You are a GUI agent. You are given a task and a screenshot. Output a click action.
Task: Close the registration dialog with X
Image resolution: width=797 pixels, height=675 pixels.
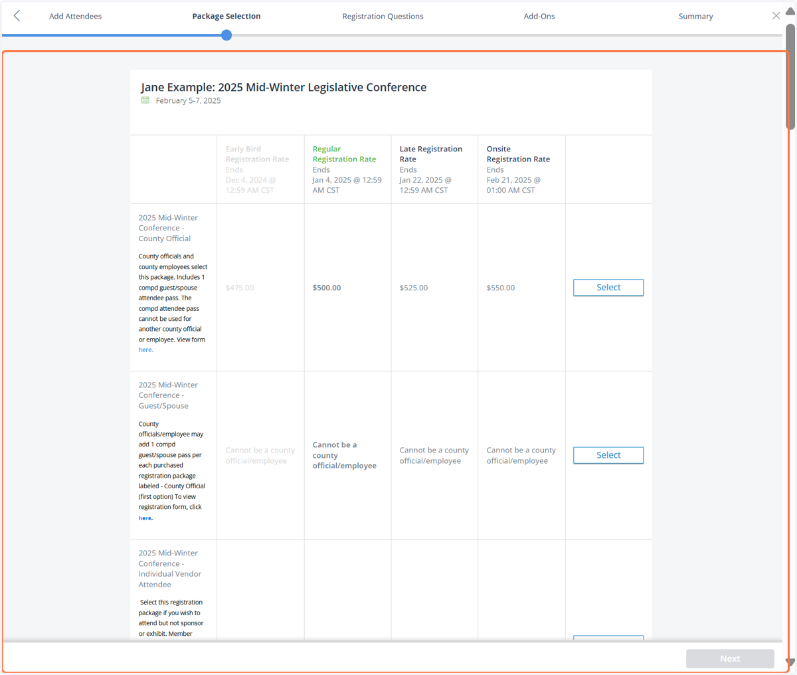click(x=776, y=16)
